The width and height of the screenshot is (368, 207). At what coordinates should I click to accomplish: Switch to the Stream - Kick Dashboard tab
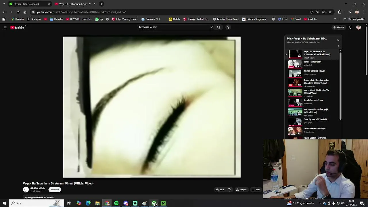coord(30,4)
